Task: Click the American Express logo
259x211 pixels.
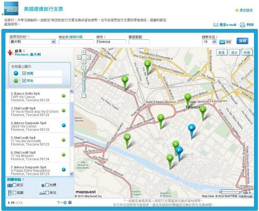Action: 11,8
